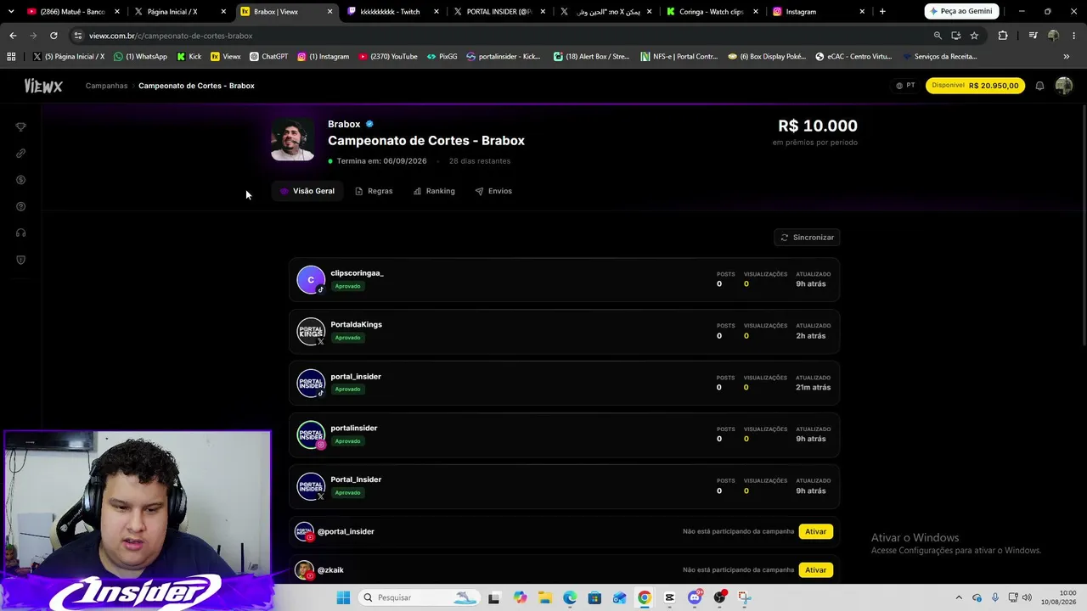
Task: Click the Brabox verified badge
Action: pos(369,124)
